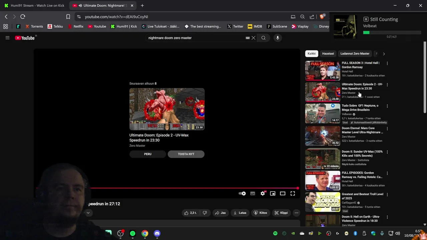Open the on-screen keyboard icon in the search box
The width and height of the screenshot is (427, 240).
pyautogui.click(x=248, y=38)
